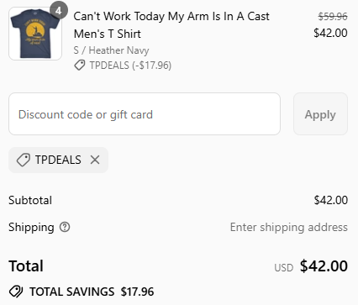
Task: Click the USD currency label
Action: 284,268
